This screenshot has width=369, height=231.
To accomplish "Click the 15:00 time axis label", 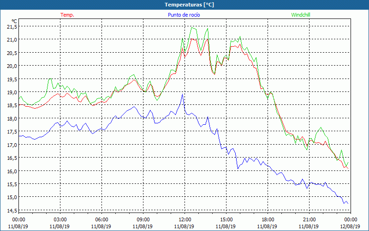I will 226,220.
